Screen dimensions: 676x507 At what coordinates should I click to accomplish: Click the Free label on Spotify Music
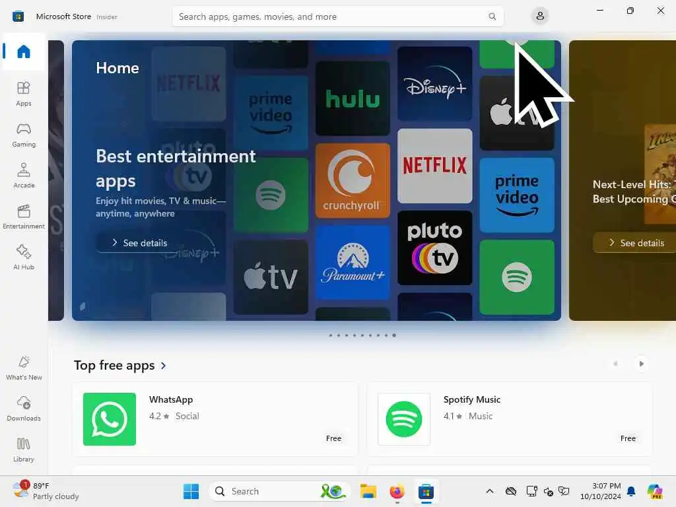click(x=628, y=438)
